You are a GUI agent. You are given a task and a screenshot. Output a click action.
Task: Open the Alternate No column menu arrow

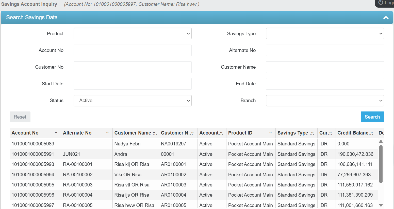[108, 132]
